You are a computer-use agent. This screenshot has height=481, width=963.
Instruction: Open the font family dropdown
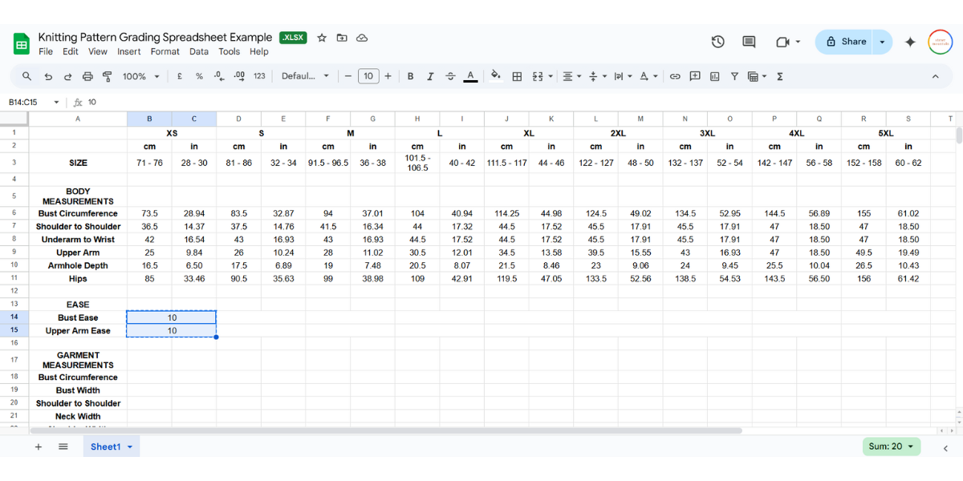pos(306,76)
